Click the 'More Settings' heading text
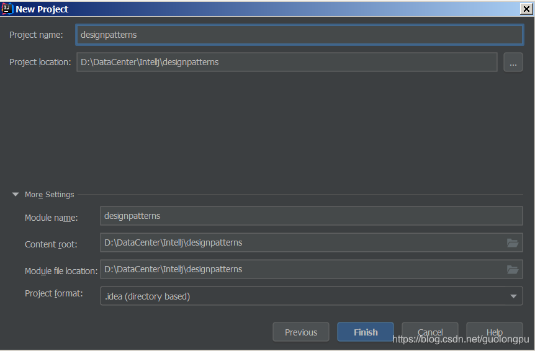Viewport: 535px width, 351px height. coord(50,195)
